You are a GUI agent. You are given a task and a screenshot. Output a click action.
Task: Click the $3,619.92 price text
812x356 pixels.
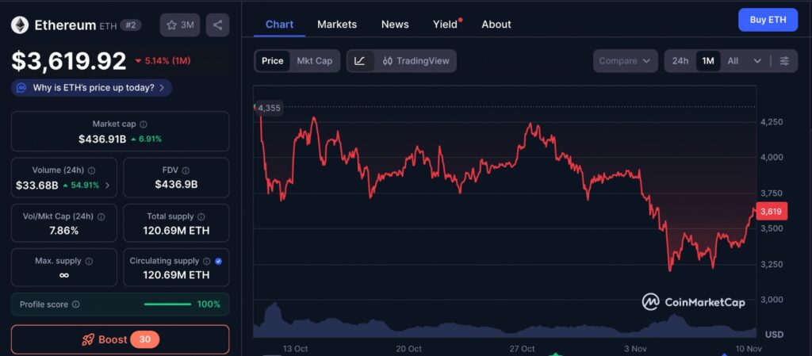click(69, 61)
